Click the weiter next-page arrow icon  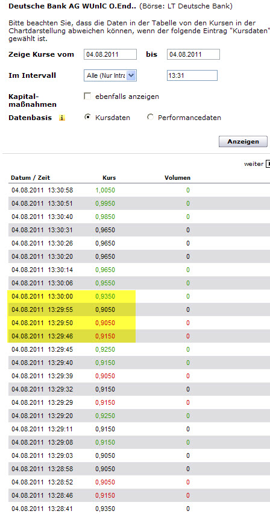(x=268, y=164)
